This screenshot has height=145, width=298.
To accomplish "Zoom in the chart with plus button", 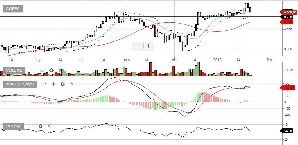I will (149, 46).
